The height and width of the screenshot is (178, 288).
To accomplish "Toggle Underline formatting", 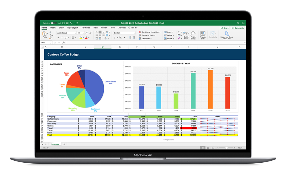I will (x=65, y=38).
